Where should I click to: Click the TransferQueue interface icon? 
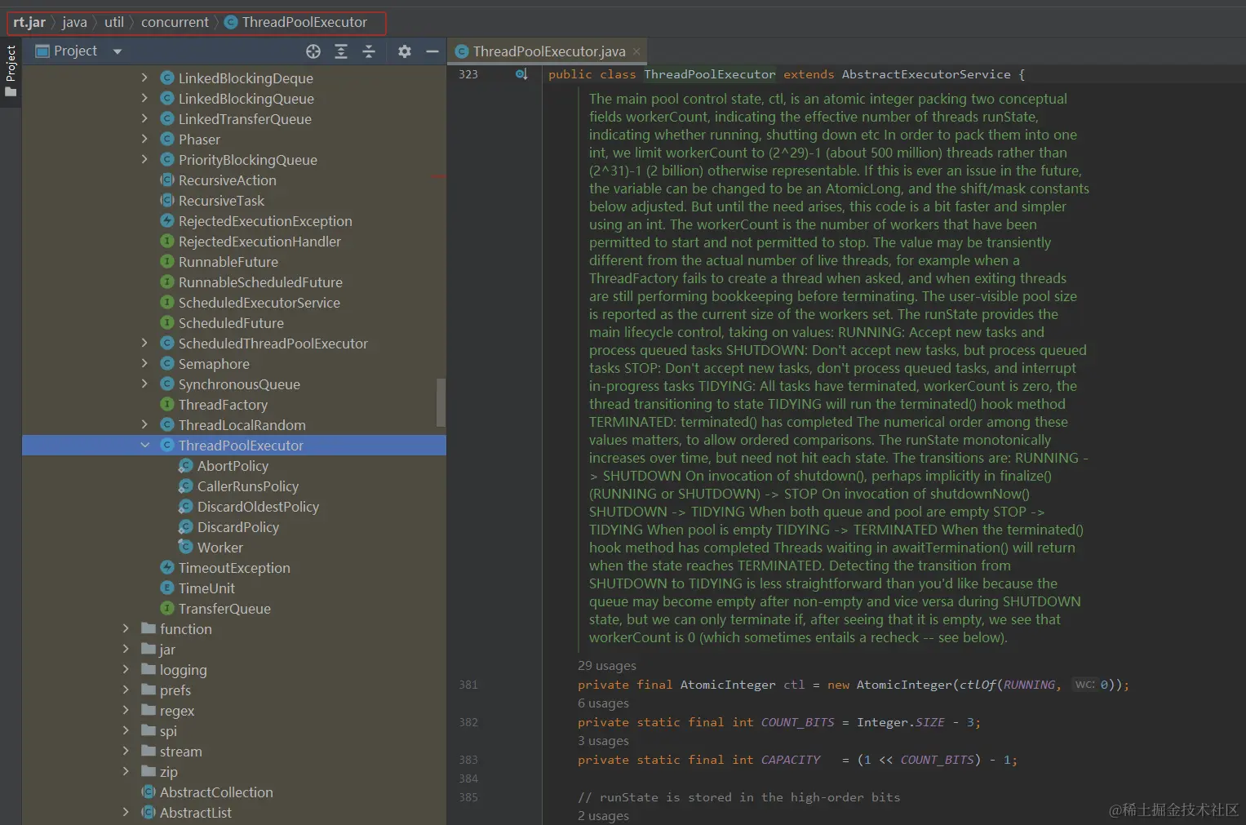click(x=167, y=608)
